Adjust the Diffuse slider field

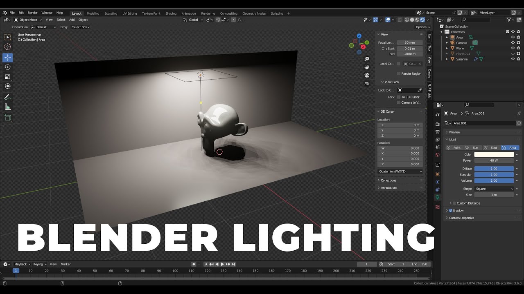[x=494, y=168]
